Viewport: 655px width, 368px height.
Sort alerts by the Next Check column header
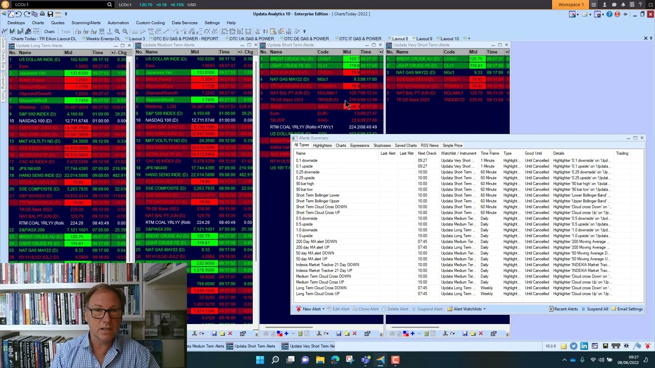[x=427, y=153]
